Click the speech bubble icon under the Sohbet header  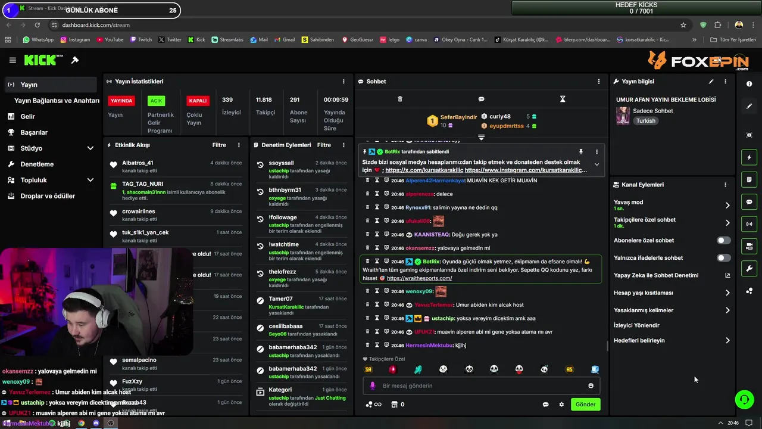coord(481,99)
